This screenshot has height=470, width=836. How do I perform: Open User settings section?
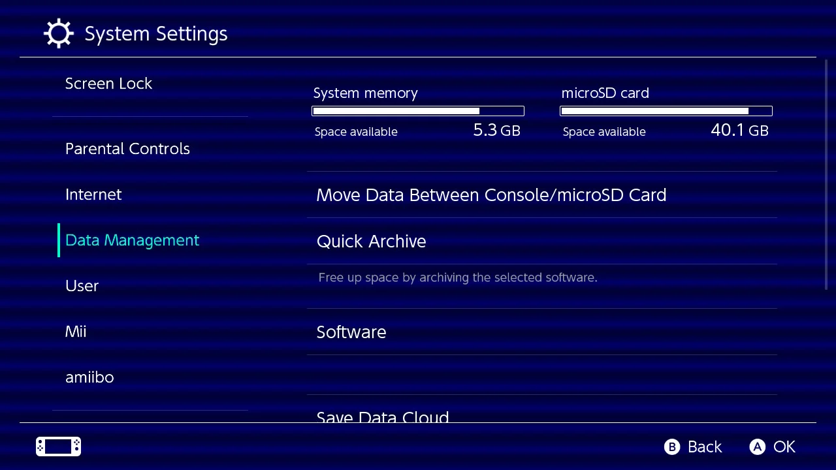click(x=82, y=286)
